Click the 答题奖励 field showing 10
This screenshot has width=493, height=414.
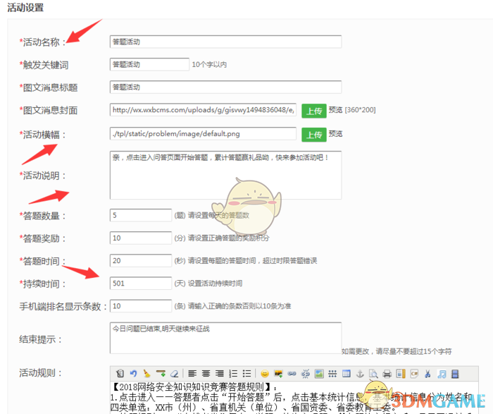[141, 238]
